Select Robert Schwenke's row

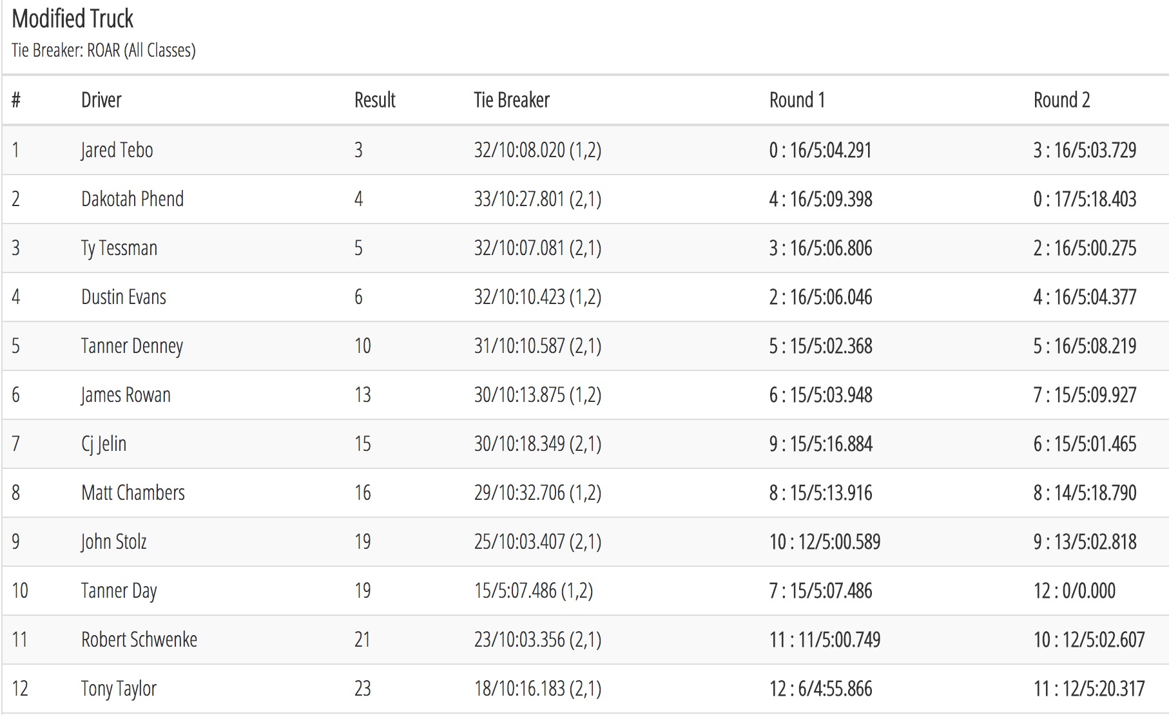point(584,640)
